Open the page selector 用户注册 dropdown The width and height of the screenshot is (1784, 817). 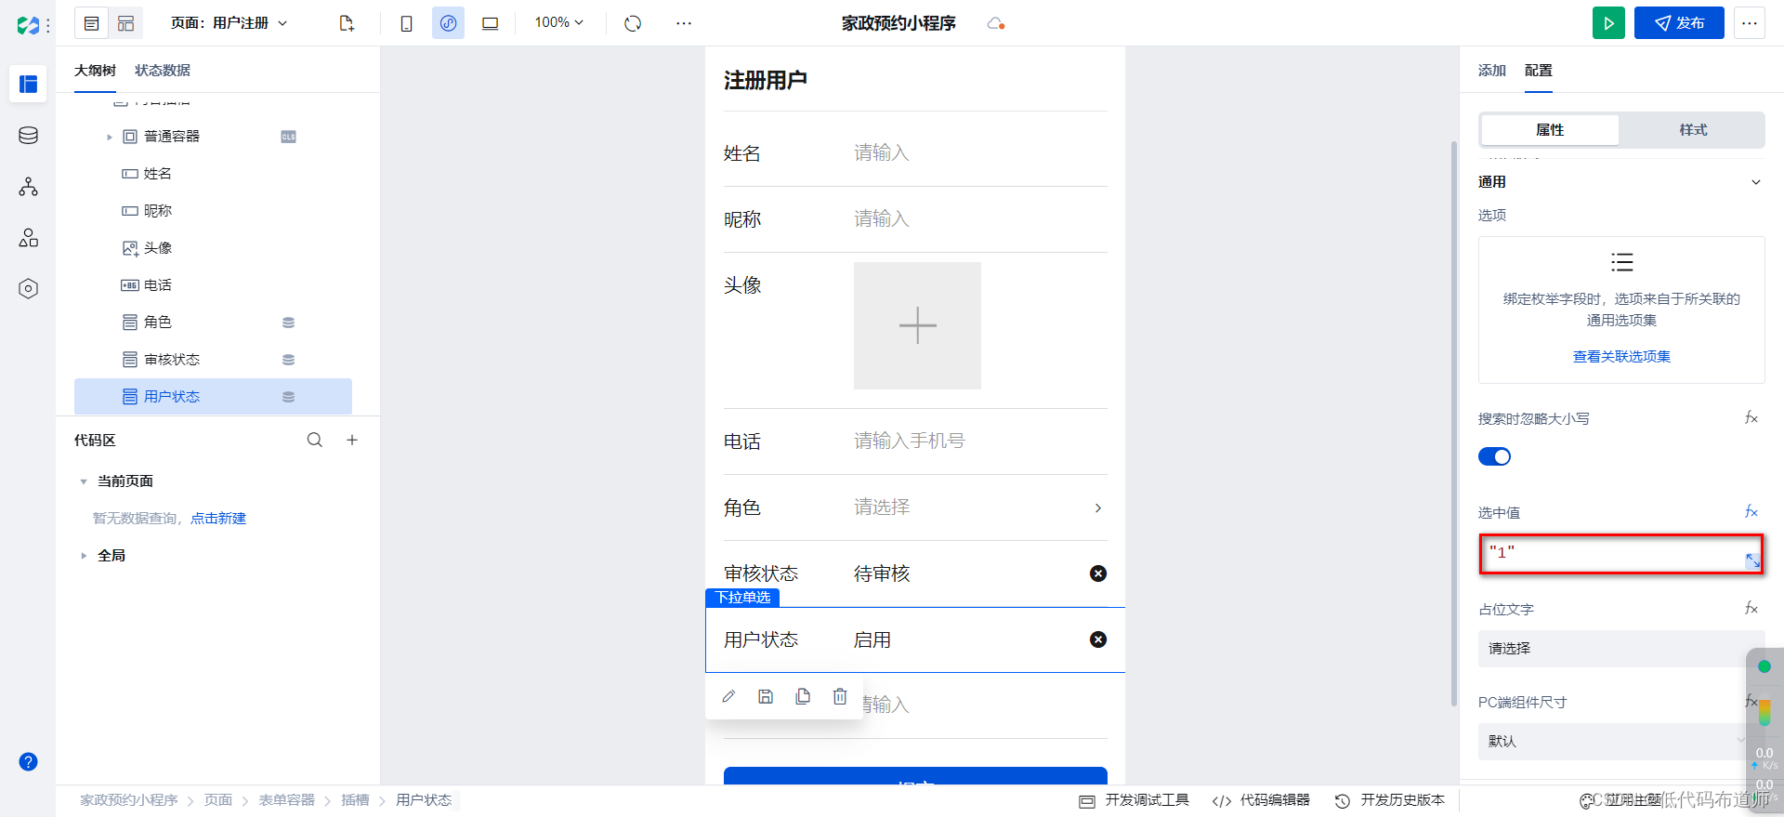(229, 23)
